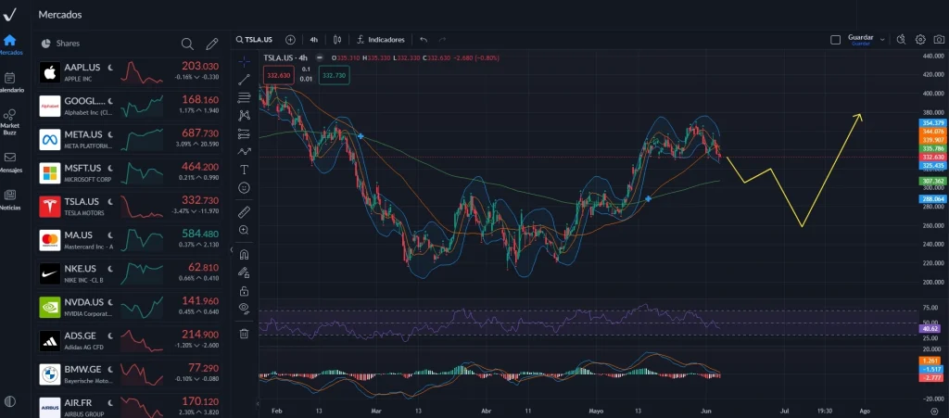The height and width of the screenshot is (418, 949).
Task: Click the red 332.630 sell price button
Action: click(x=278, y=75)
